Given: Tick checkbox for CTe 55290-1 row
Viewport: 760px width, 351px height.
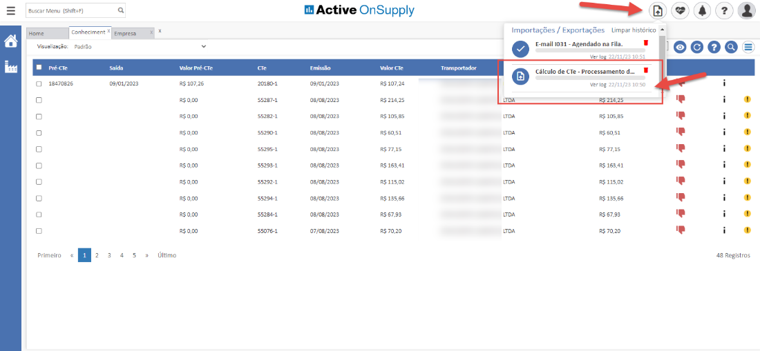Looking at the screenshot, I should point(39,133).
